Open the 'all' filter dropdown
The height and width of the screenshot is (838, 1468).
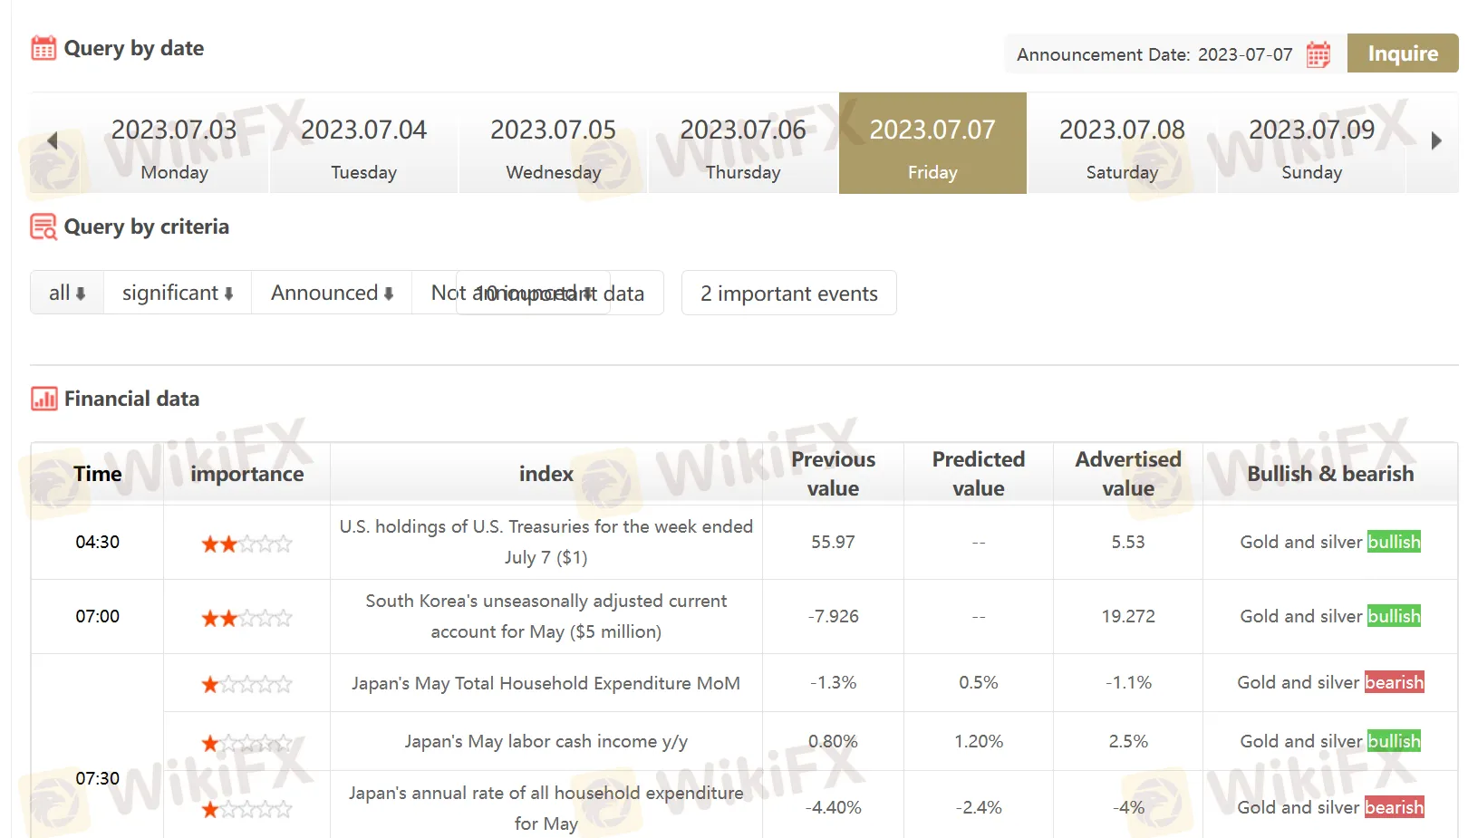67,293
